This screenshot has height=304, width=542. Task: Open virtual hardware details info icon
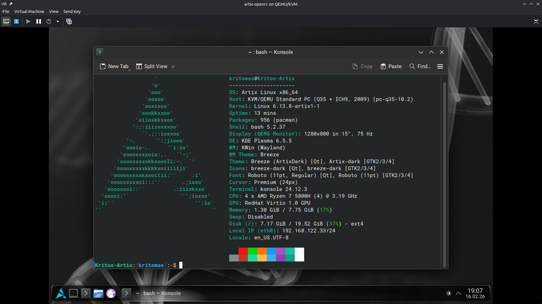[16, 21]
